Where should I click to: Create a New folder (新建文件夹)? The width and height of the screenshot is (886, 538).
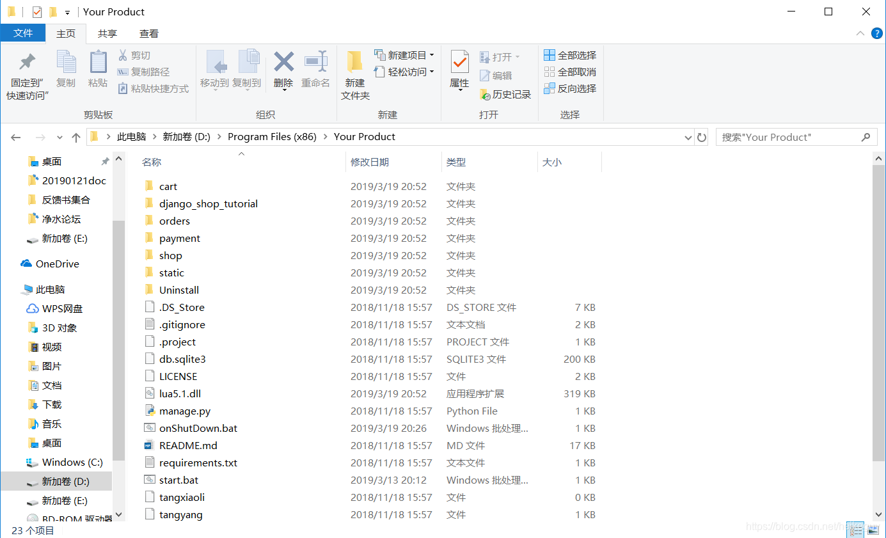coord(355,75)
